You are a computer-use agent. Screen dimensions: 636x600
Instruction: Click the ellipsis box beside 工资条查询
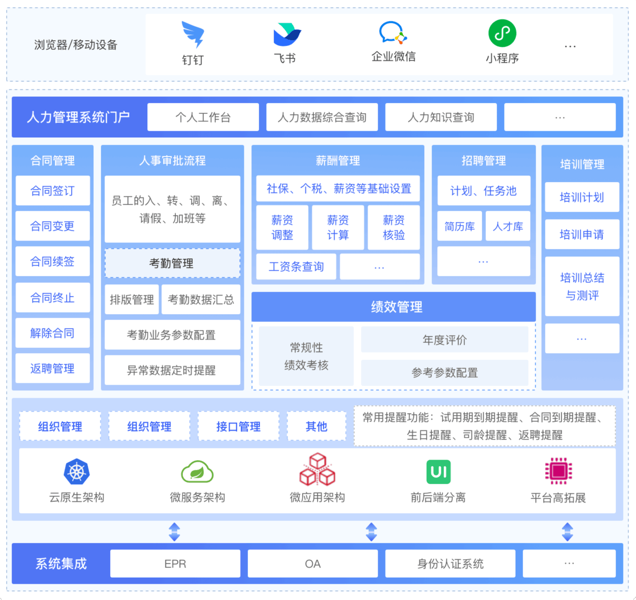380,266
